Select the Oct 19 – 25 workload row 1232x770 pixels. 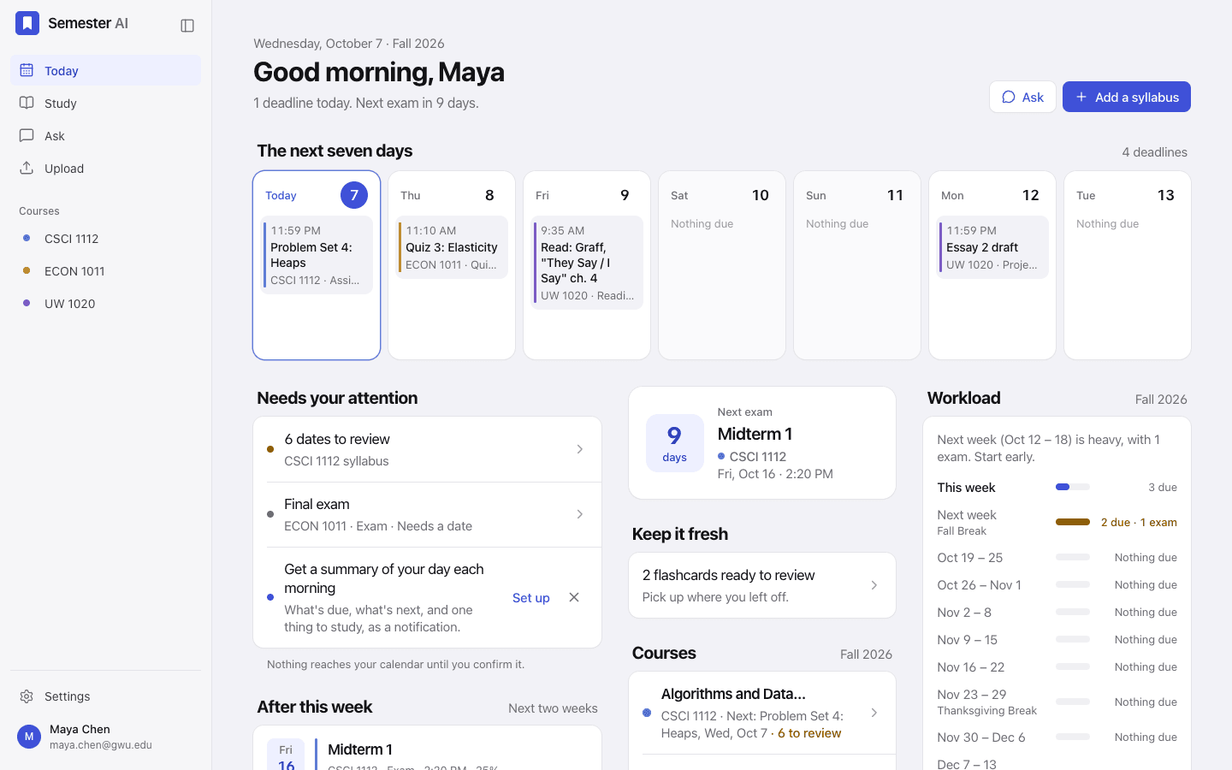point(1057,557)
